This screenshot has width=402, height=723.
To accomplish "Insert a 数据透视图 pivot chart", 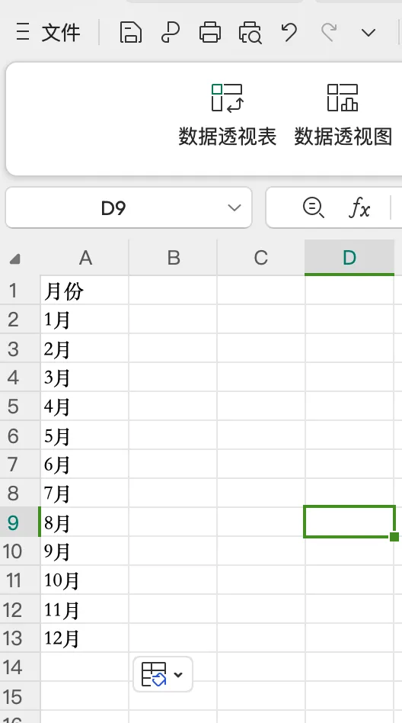I will click(x=343, y=115).
